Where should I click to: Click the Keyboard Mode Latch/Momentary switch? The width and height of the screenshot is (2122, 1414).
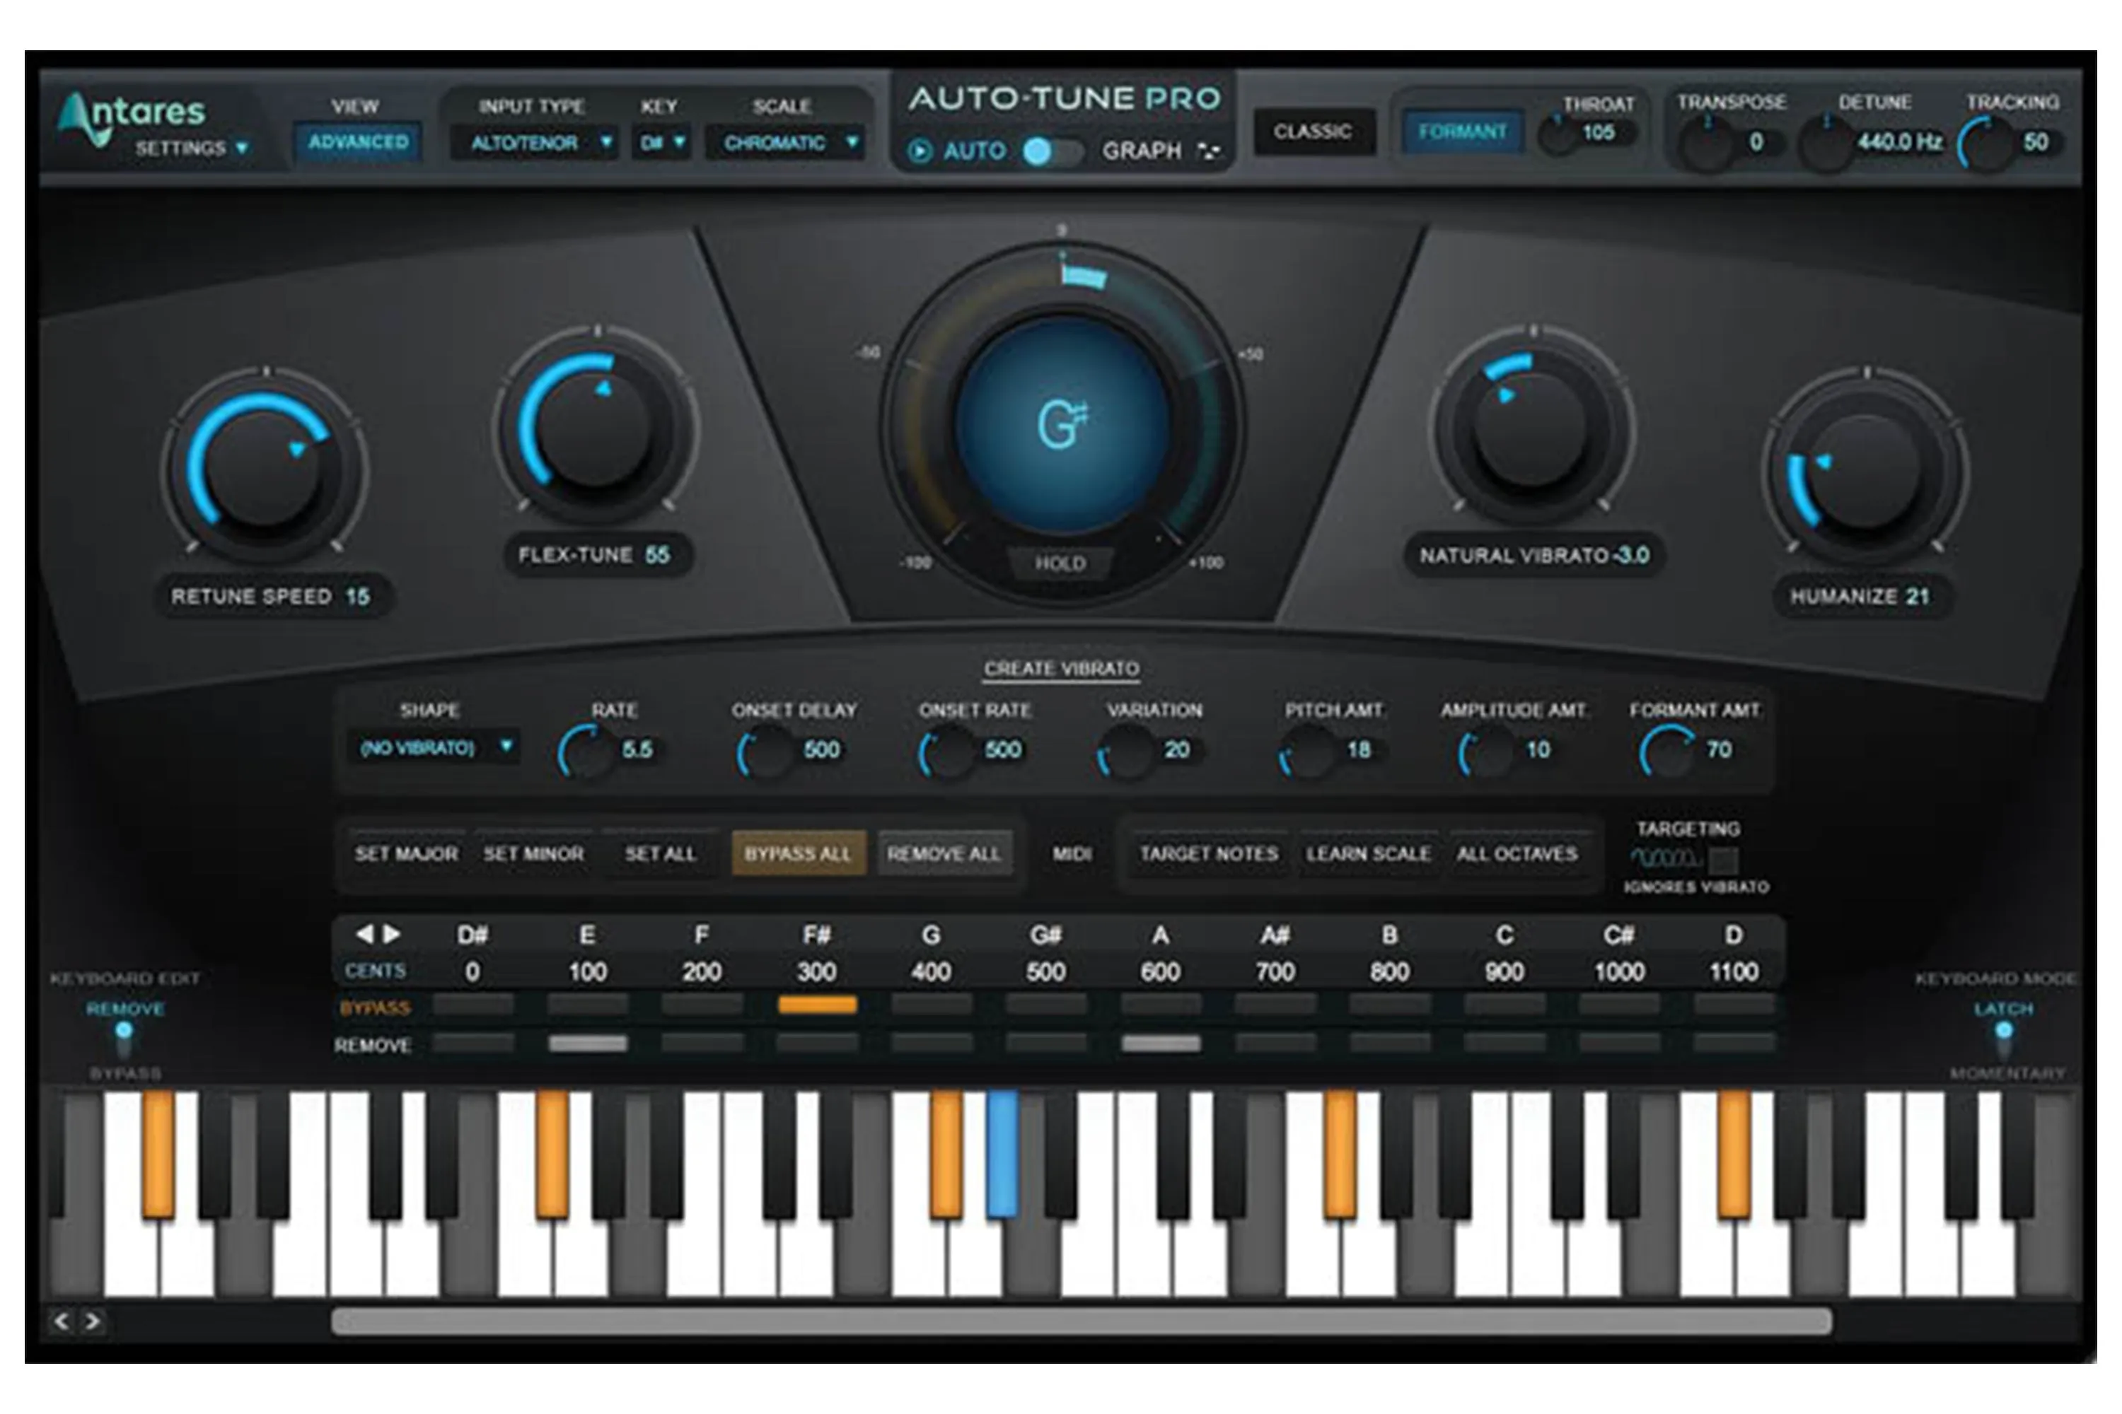pos(2004,1040)
